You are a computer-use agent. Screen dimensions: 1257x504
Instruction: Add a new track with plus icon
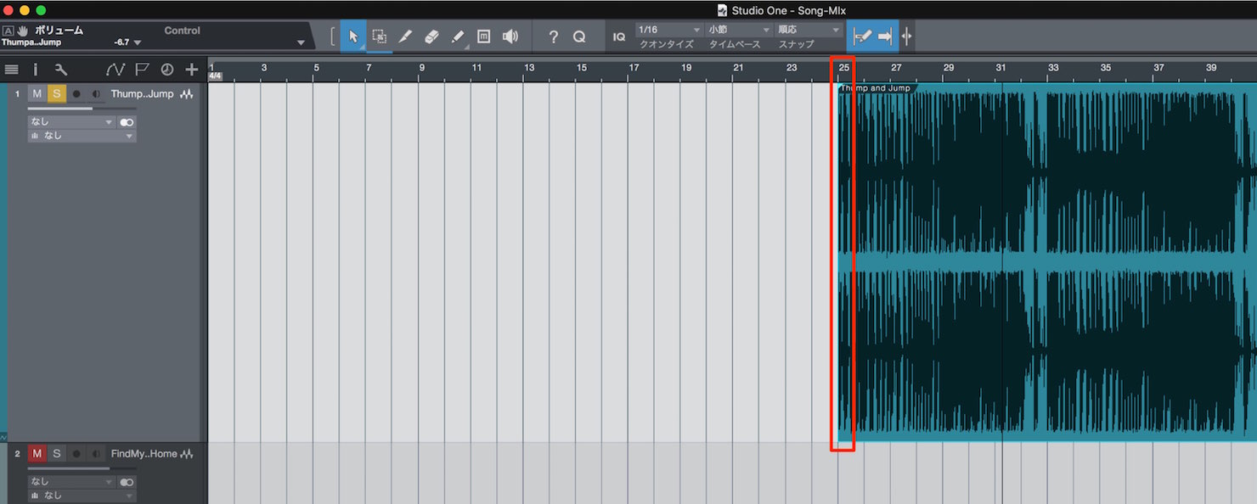(x=192, y=70)
